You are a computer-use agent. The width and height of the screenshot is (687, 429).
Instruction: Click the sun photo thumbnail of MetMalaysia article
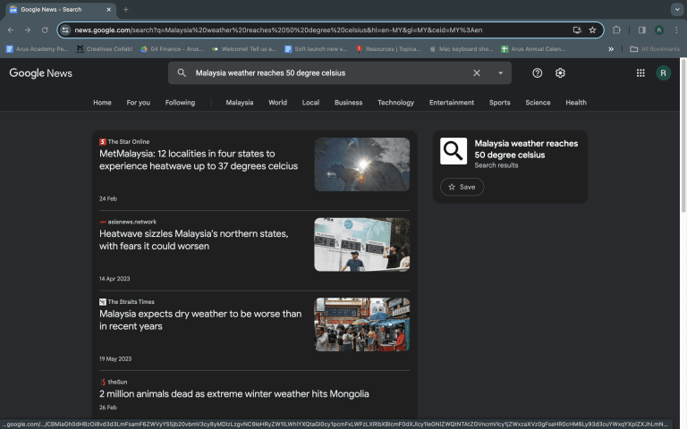(362, 164)
